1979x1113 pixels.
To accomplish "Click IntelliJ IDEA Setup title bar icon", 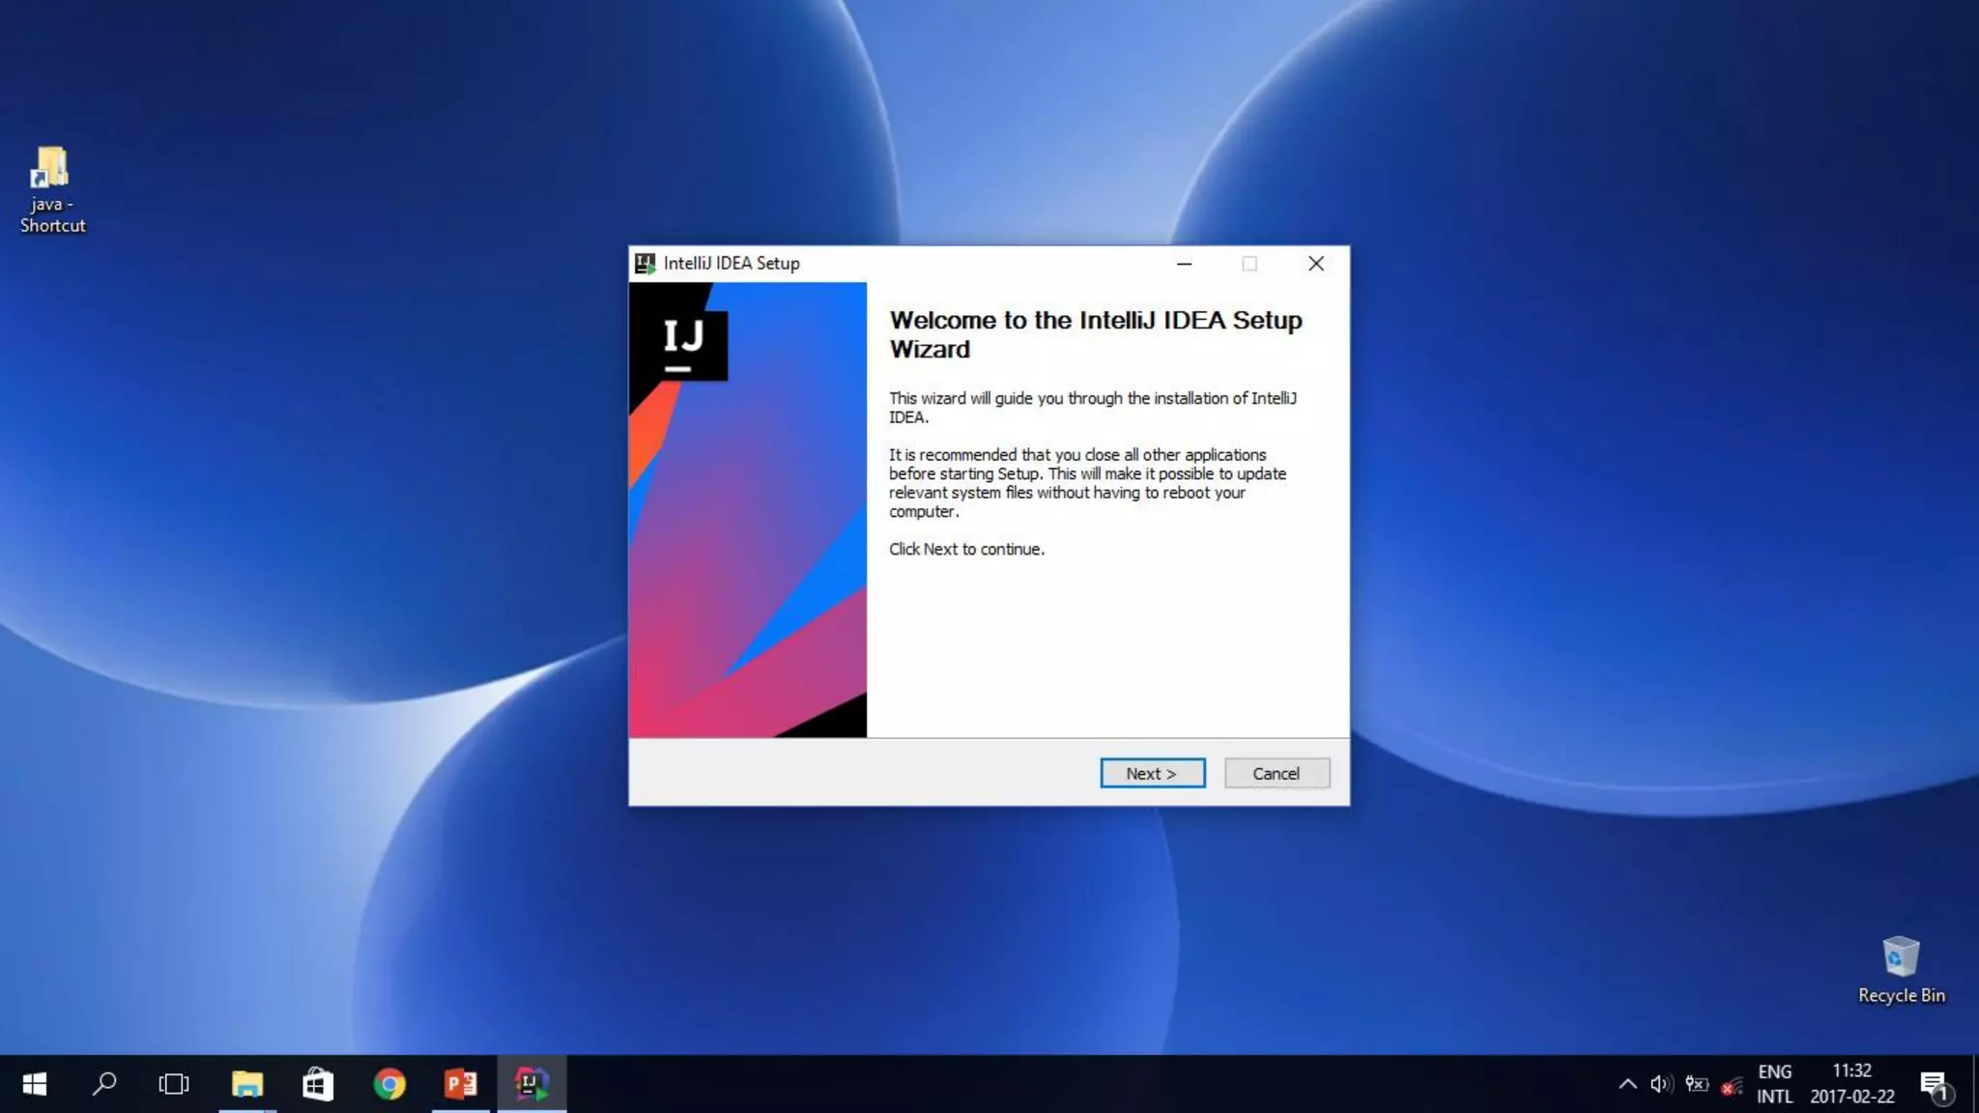I will tap(645, 264).
